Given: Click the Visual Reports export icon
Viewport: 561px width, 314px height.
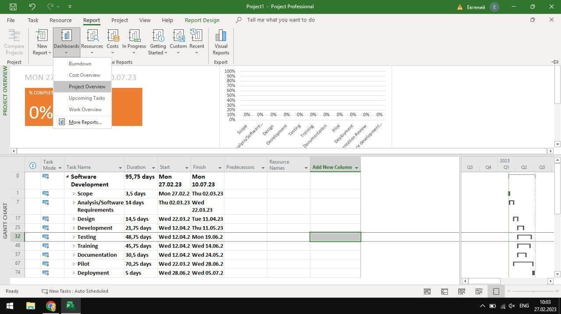Looking at the screenshot, I should click(x=221, y=42).
